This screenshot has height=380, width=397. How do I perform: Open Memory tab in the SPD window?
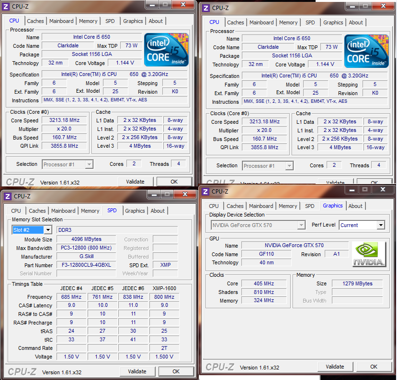(90, 211)
